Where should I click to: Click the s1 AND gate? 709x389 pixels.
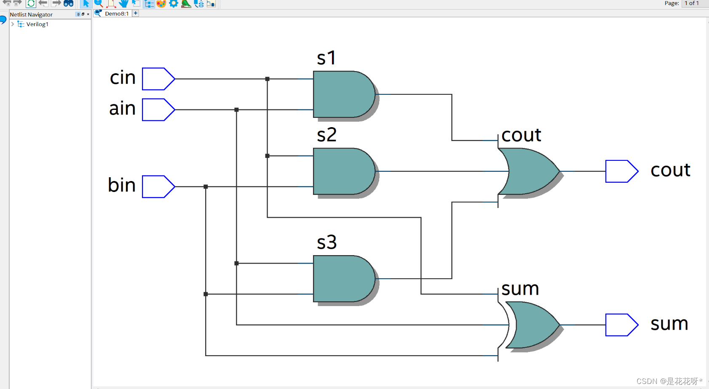pyautogui.click(x=344, y=94)
